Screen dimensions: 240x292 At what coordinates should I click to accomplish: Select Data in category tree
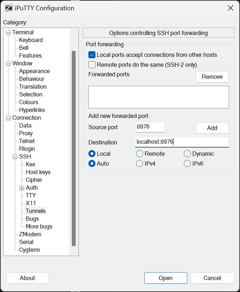[25, 125]
